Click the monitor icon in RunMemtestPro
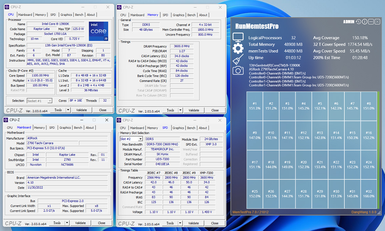 238,37
